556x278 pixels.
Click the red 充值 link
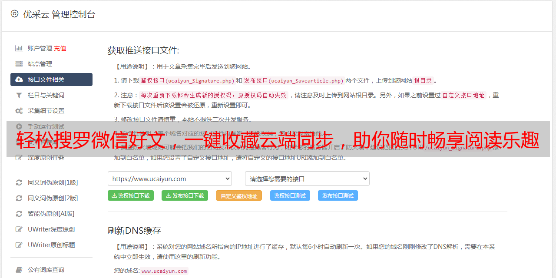pos(60,48)
